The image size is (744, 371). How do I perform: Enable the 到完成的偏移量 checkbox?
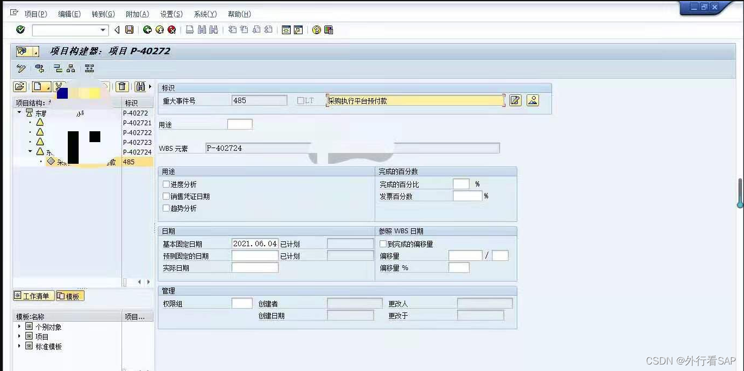(383, 244)
